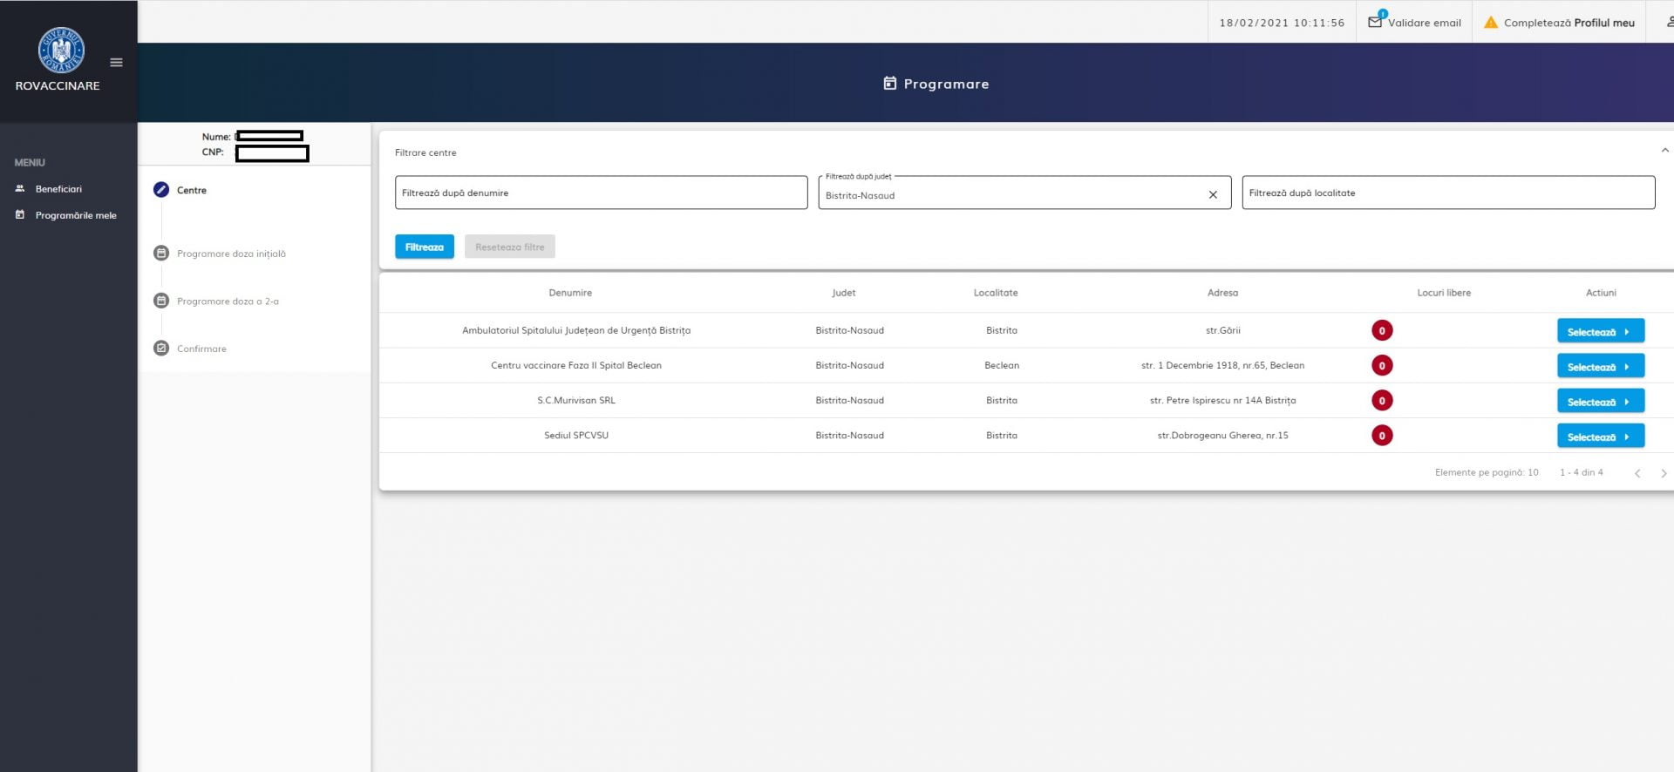Click the Validare email link

point(1425,23)
